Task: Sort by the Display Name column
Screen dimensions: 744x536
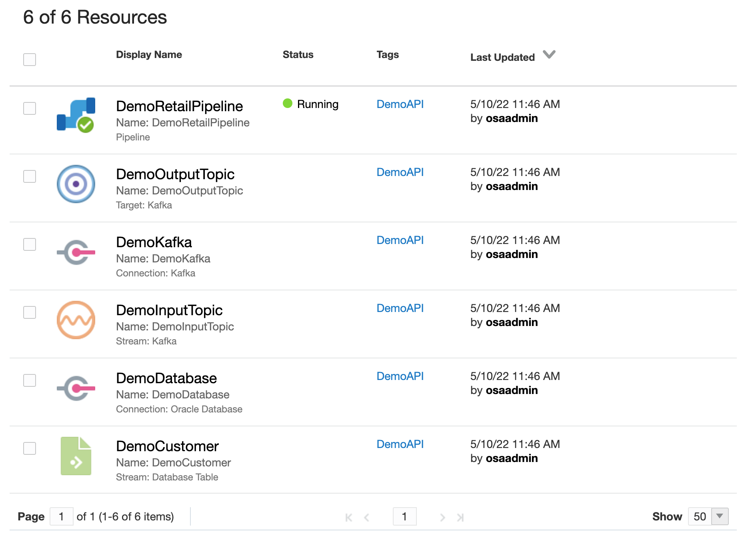Action: pyautogui.click(x=149, y=54)
